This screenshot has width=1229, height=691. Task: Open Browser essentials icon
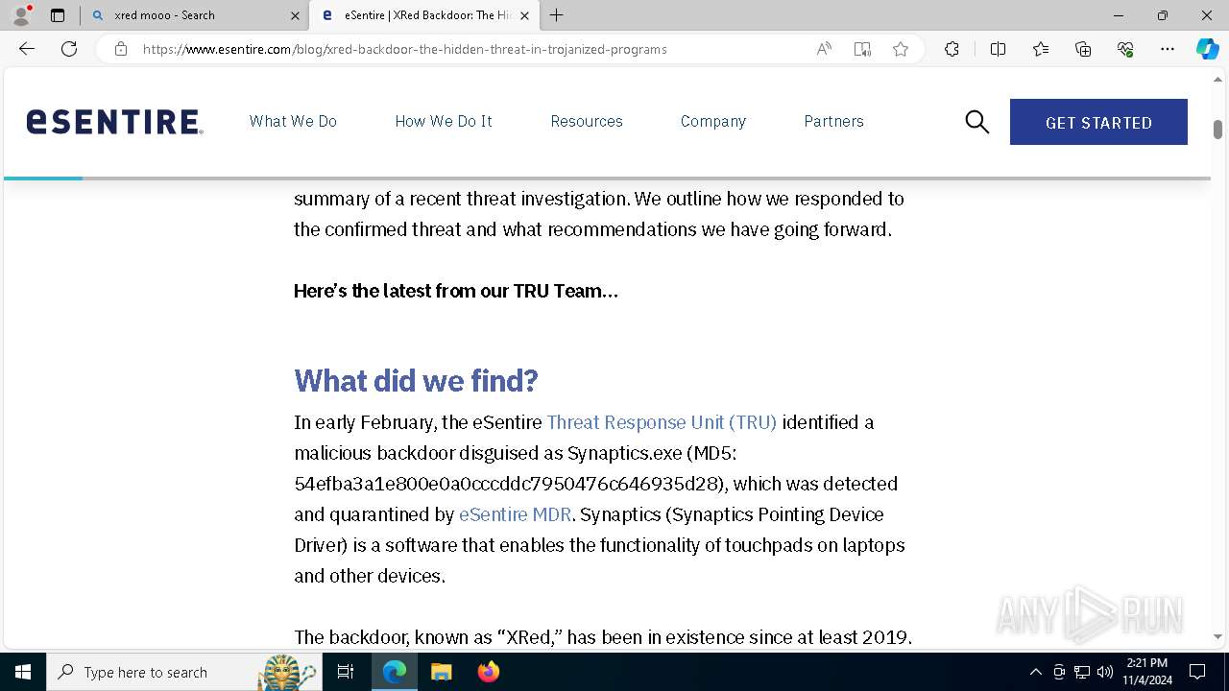point(1125,49)
